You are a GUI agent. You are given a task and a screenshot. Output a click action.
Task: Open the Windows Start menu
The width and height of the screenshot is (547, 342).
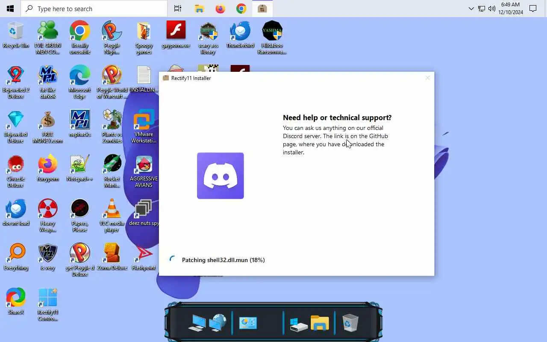click(x=10, y=9)
